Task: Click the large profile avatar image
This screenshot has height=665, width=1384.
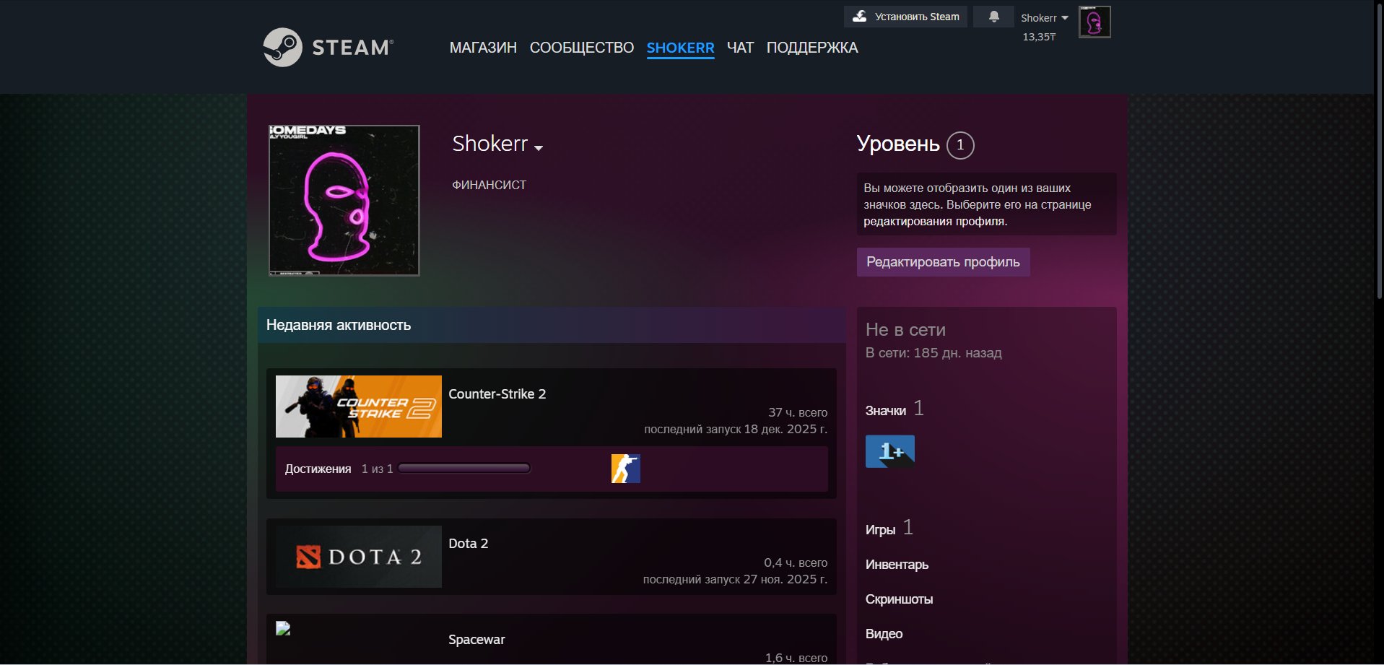Action: tap(344, 201)
